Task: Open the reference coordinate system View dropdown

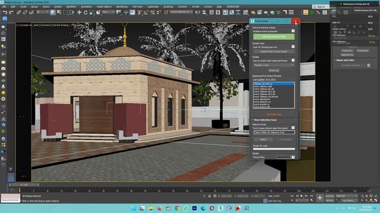Action: click(108, 12)
